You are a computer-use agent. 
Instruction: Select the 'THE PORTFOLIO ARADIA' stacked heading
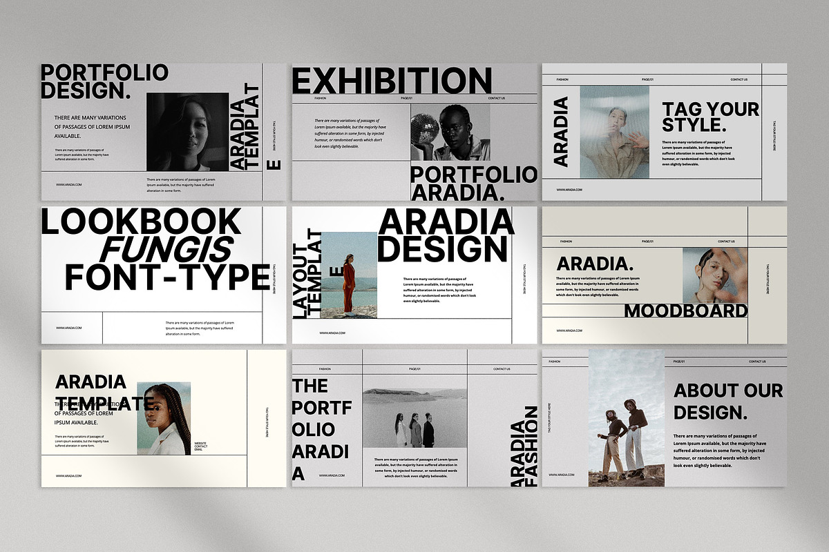321,428
